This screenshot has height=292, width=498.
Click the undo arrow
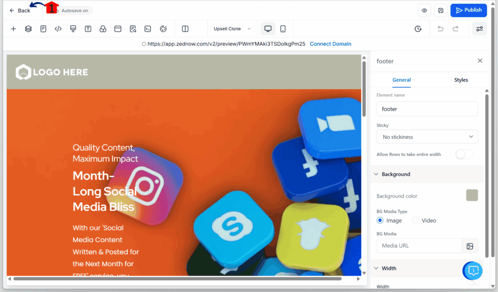[x=440, y=29]
